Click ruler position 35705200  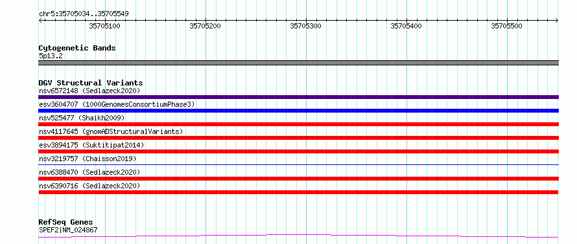206,26
